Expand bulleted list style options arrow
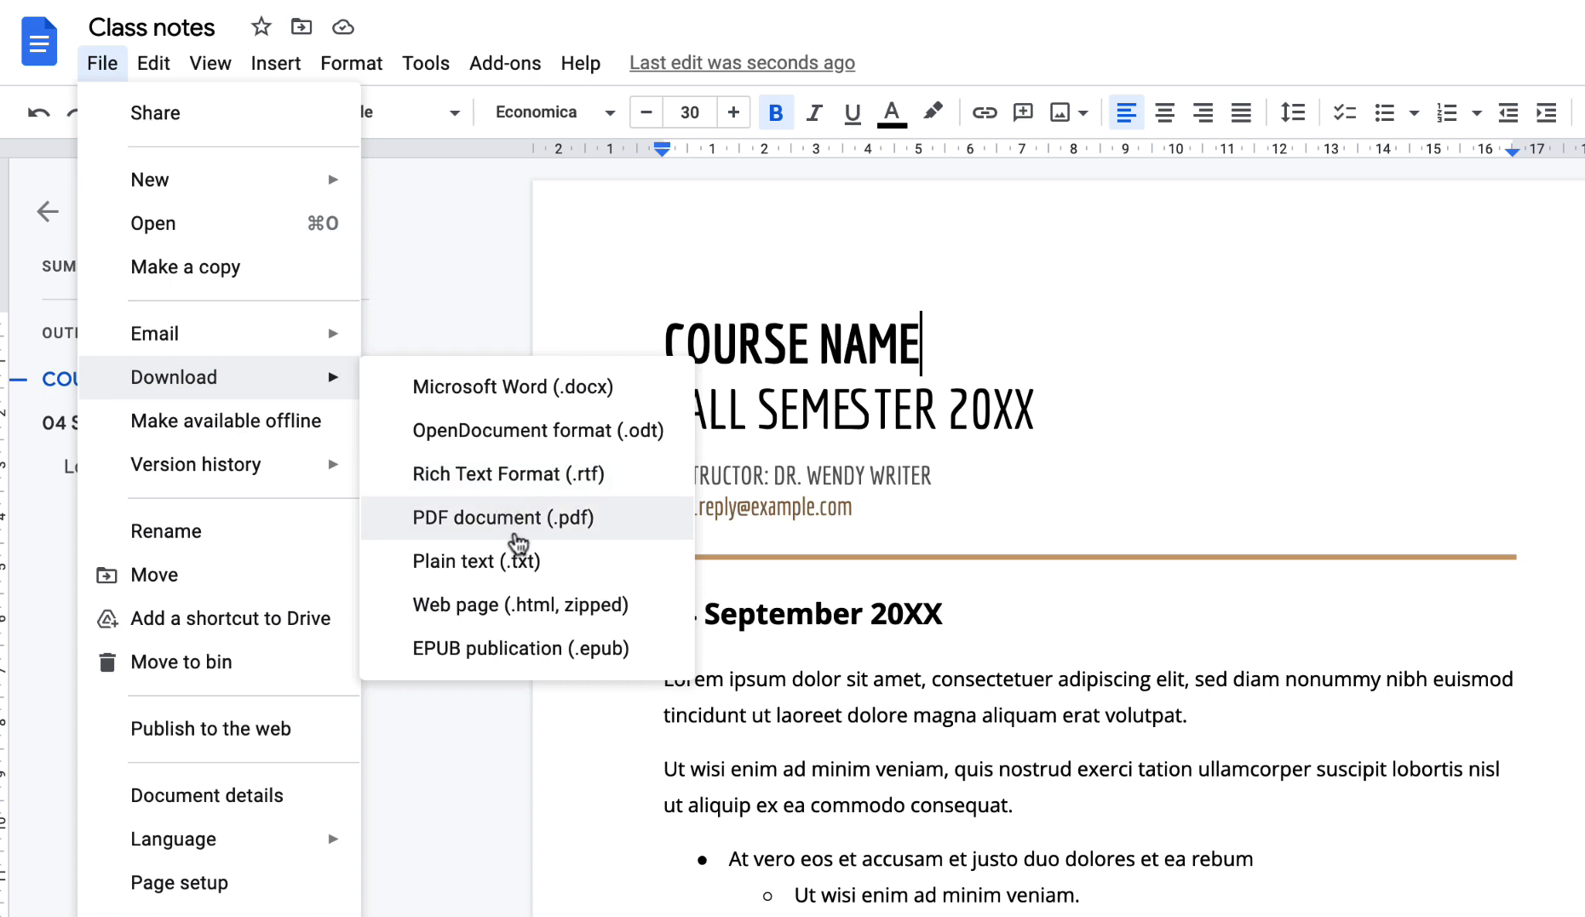Screen dimensions: 1585x917 [1414, 112]
